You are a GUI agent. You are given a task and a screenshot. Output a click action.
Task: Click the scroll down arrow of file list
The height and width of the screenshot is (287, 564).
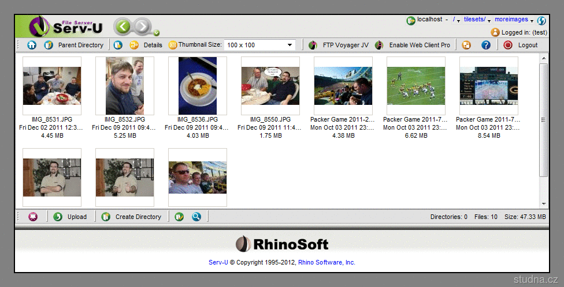543,204
